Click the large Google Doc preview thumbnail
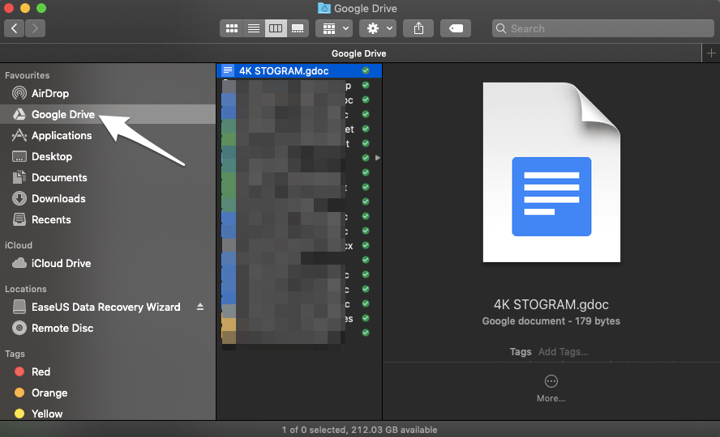Image resolution: width=720 pixels, height=437 pixels. tap(551, 172)
